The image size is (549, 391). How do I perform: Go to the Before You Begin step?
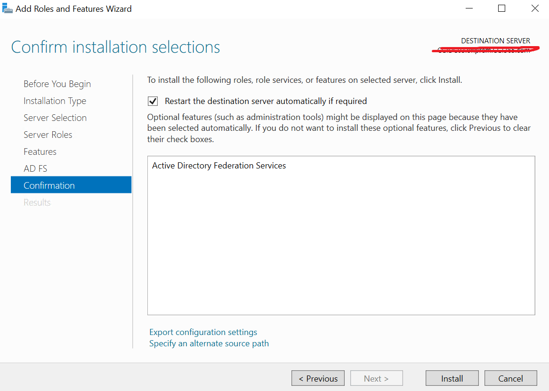pos(57,84)
